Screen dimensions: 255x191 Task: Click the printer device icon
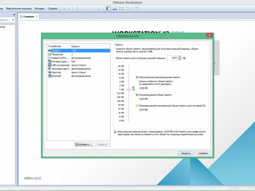50,72
